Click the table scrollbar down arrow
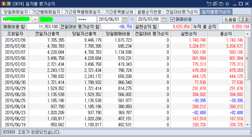Image resolution: width=252 pixels, height=137 pixels. [248, 125]
